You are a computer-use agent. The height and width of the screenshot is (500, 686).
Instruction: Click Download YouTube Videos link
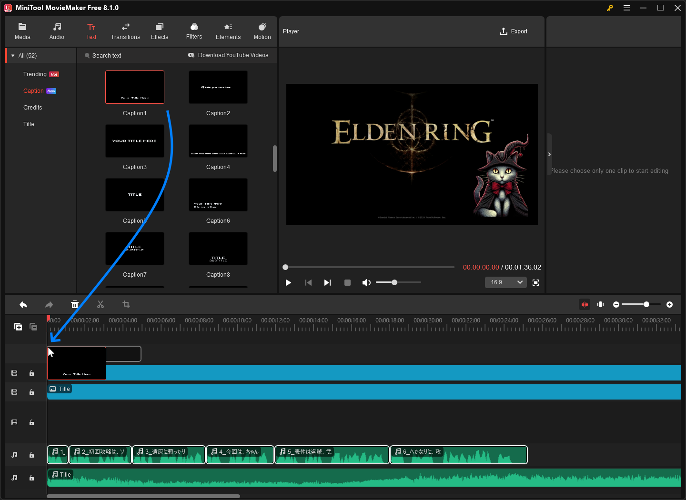(228, 55)
